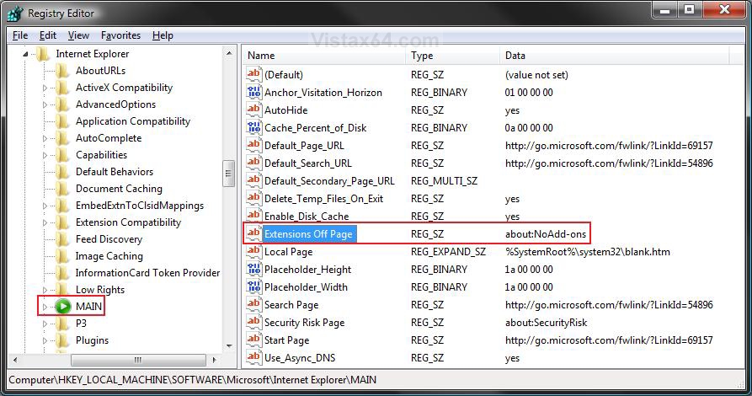Select the Extensions Off Page value
The width and height of the screenshot is (752, 396).
pos(308,234)
